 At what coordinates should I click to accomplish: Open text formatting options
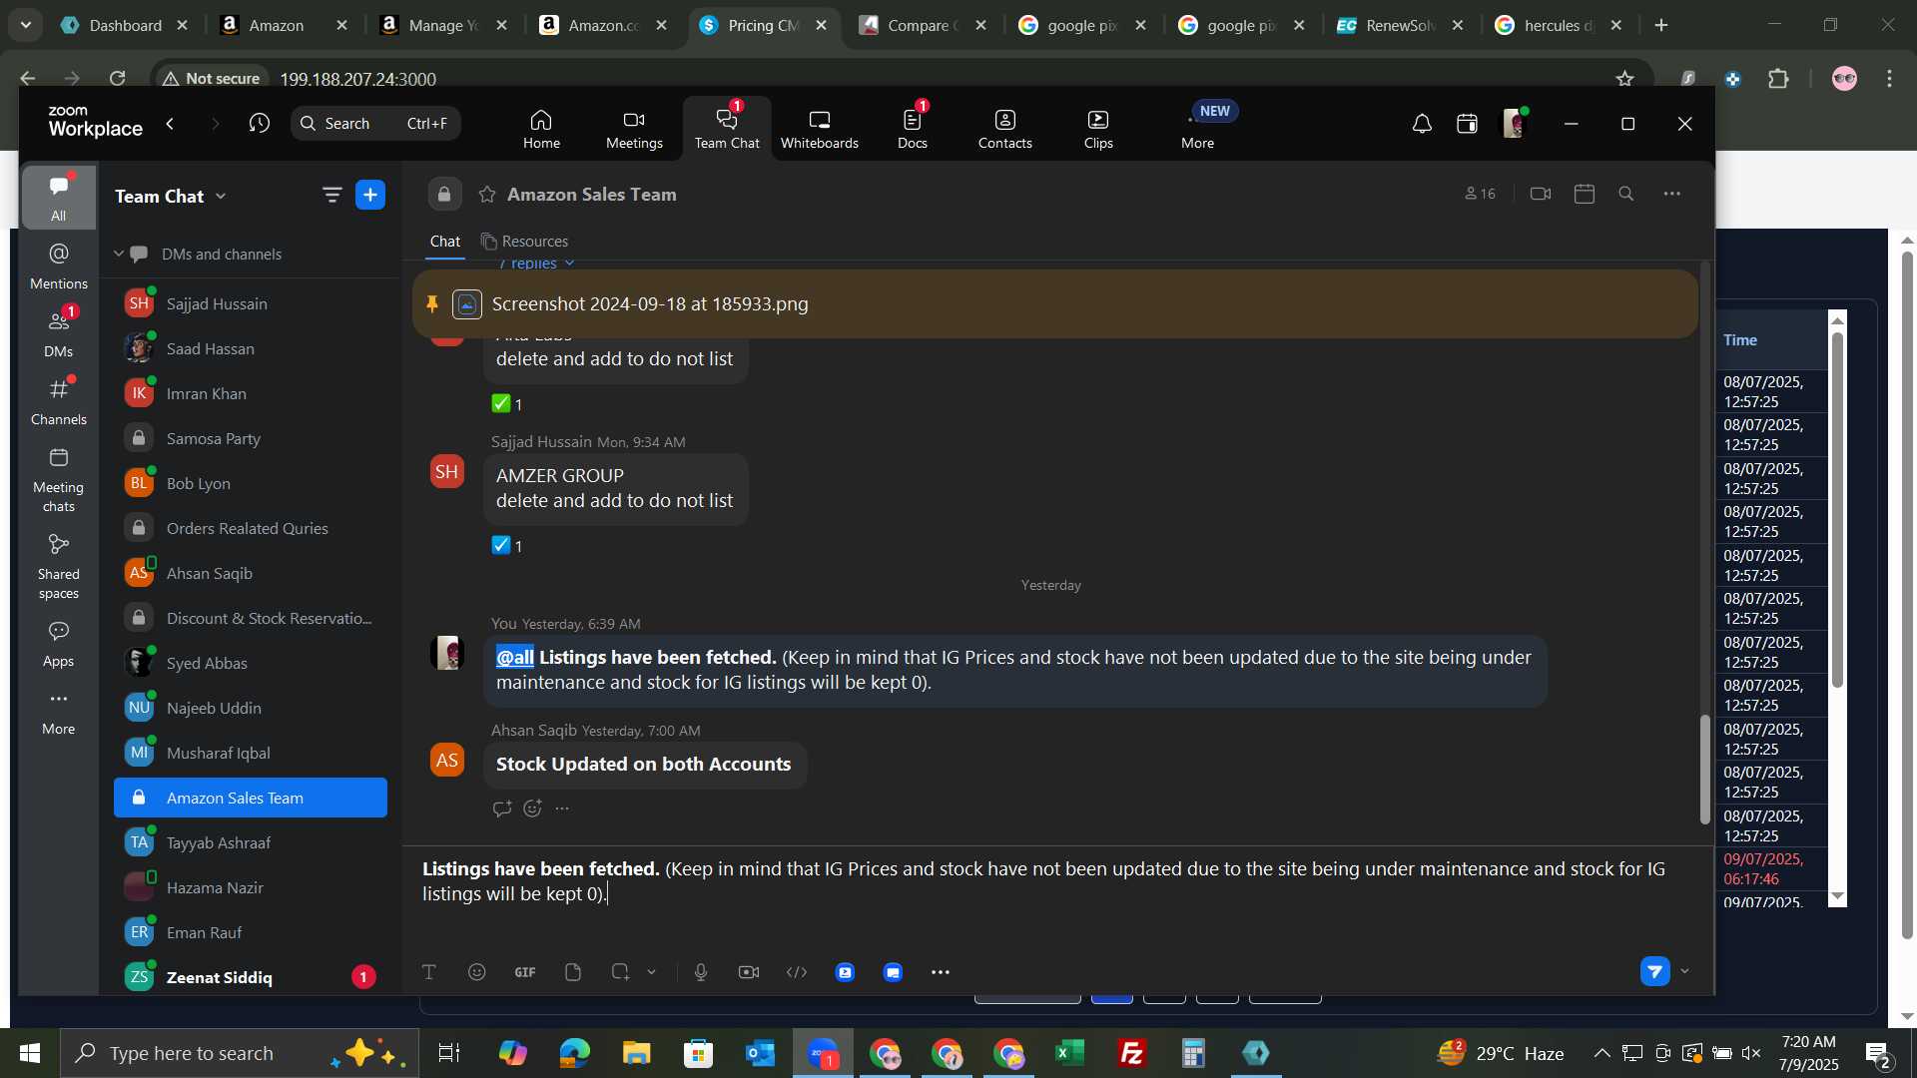click(429, 972)
